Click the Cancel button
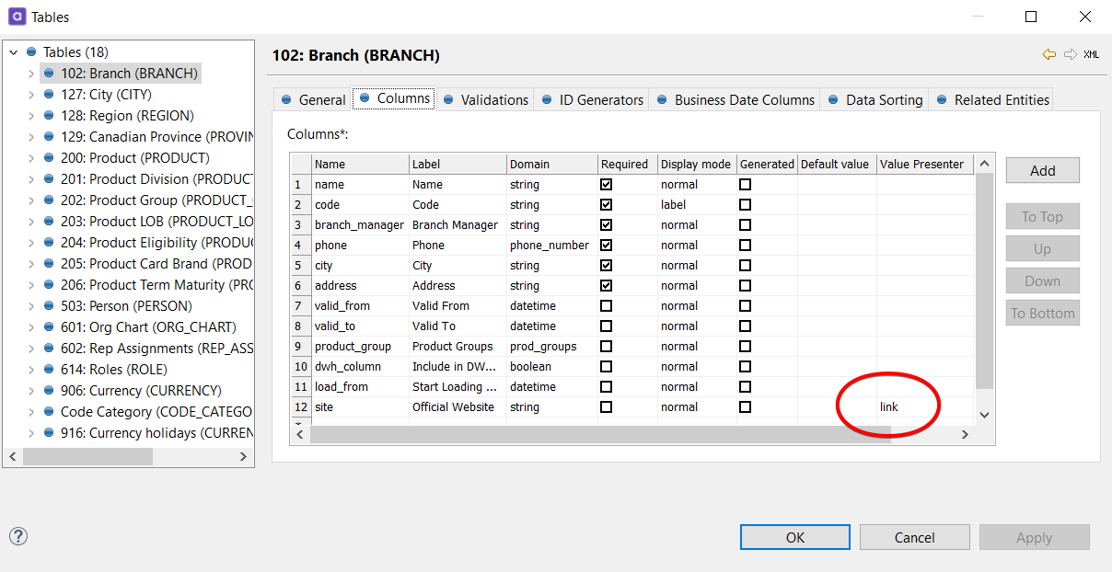 (x=914, y=538)
